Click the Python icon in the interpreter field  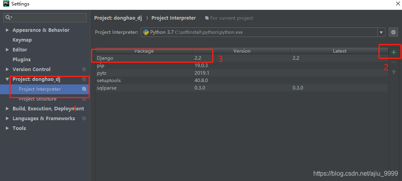click(x=146, y=32)
